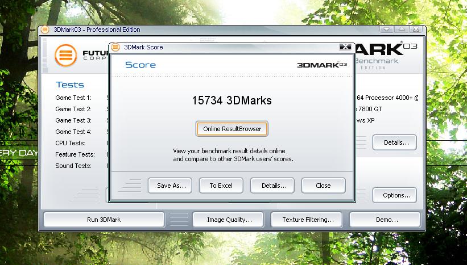Click the 3DMark Score dialog title icon
Screen dimensions: 467x265
point(115,47)
